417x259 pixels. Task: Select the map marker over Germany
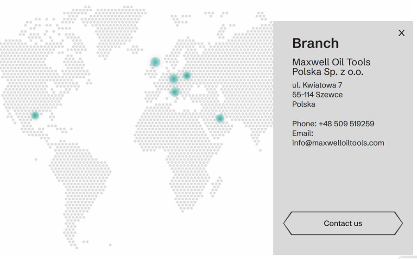pos(173,79)
